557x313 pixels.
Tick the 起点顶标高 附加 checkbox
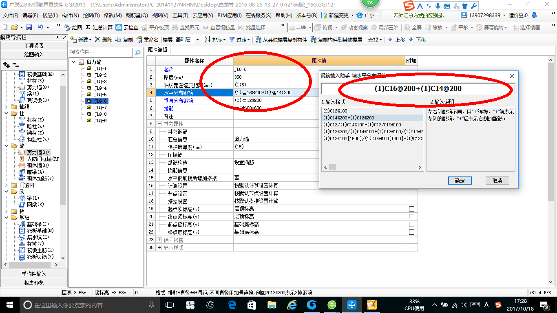pos(411,209)
